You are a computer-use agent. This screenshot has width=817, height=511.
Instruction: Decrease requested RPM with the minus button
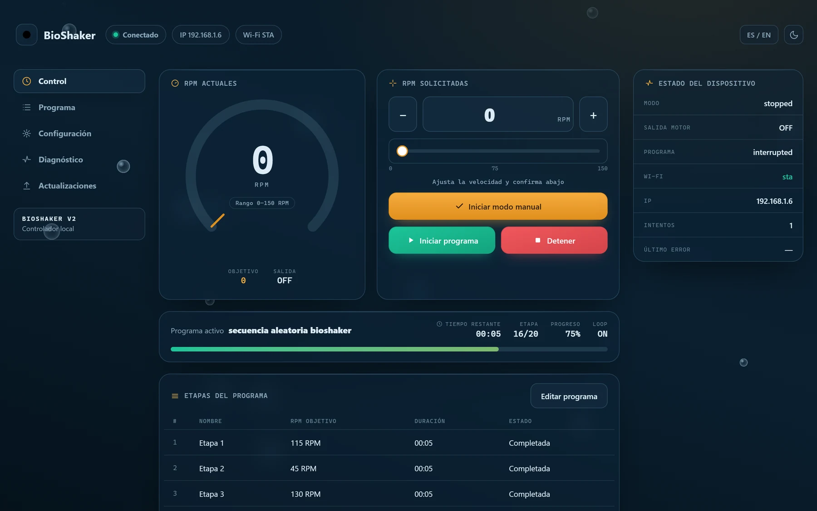403,114
